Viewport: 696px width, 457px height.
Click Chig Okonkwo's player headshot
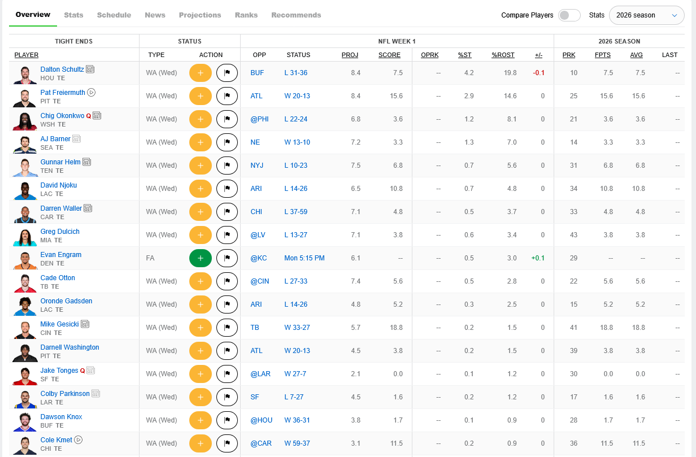[x=25, y=119]
